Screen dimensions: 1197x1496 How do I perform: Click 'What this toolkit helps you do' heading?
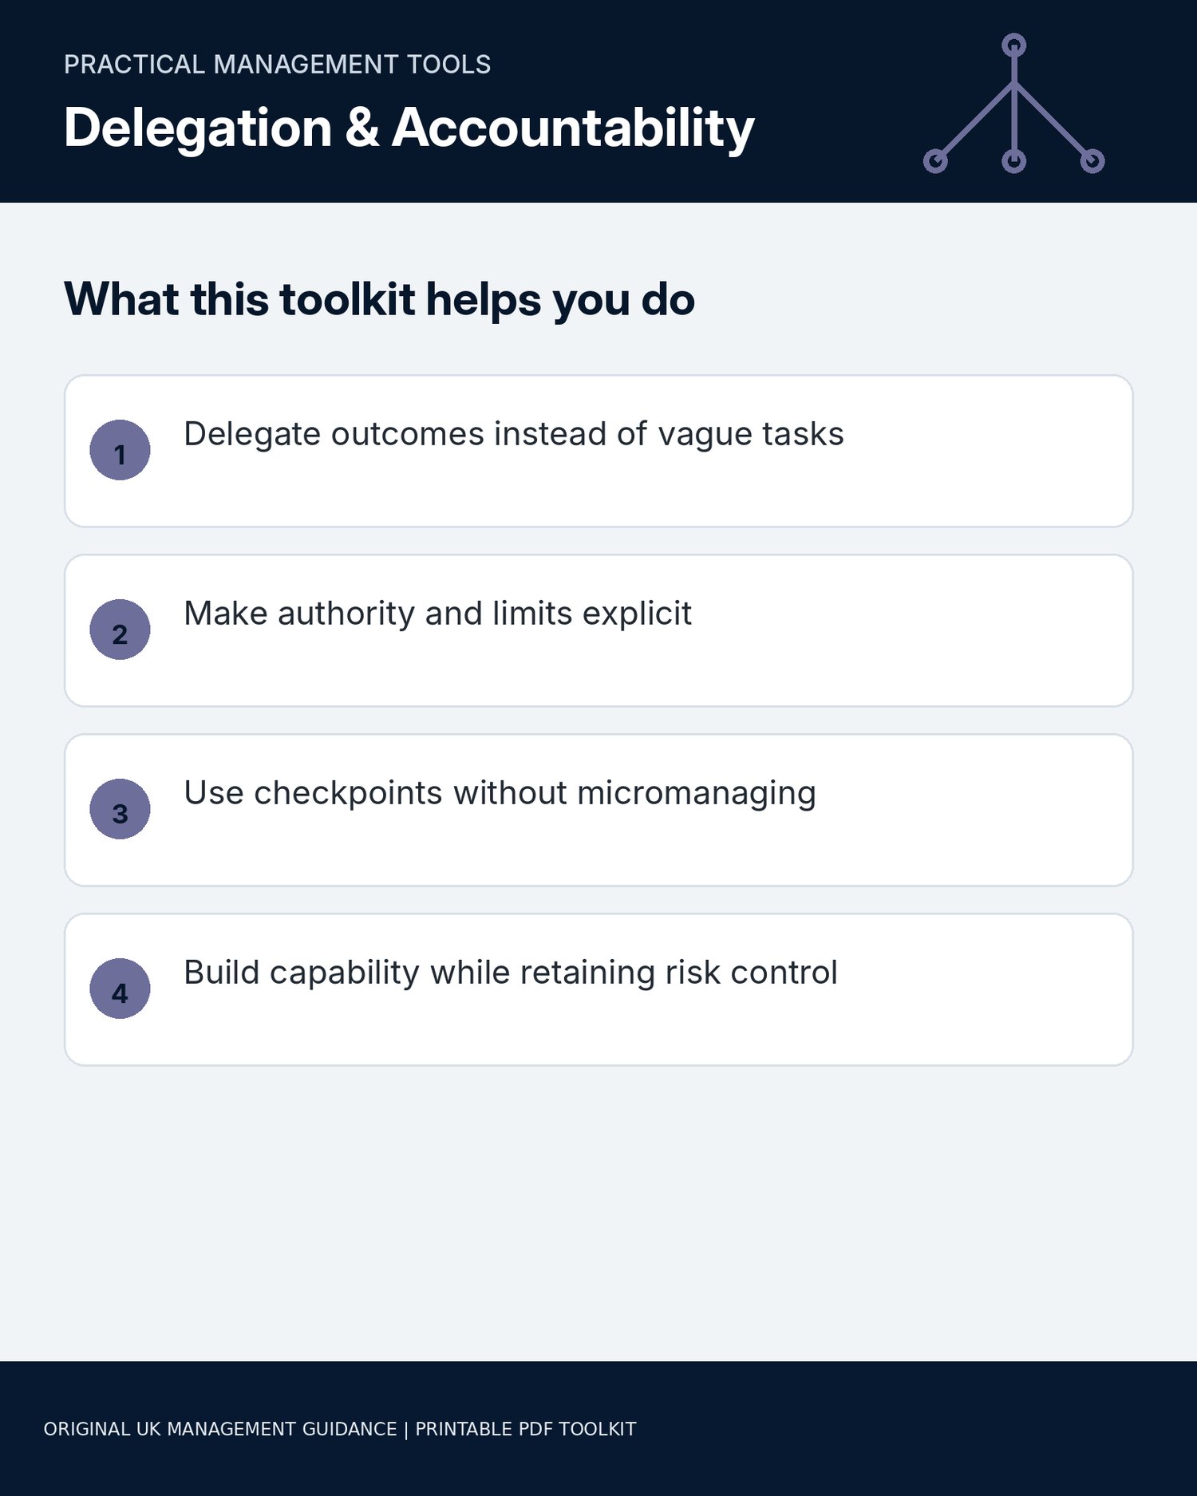[379, 300]
